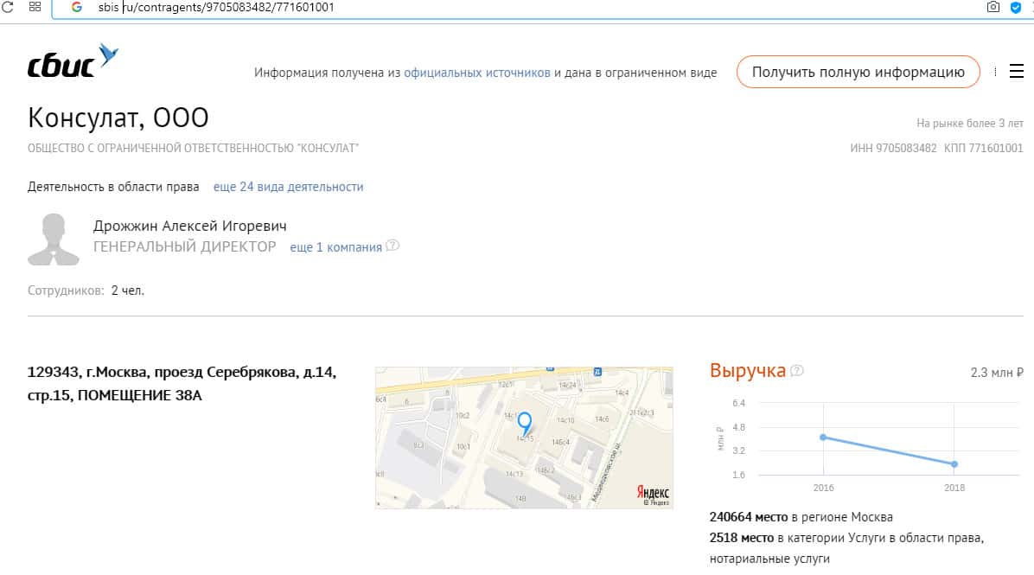Click the 2016 data point on revenue chart

click(823, 438)
